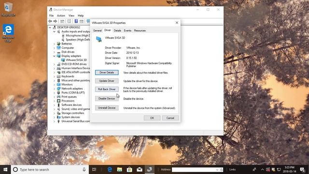Select VMware SVGA 3D in the device tree
This screenshot has height=174, width=309.
click(76, 60)
